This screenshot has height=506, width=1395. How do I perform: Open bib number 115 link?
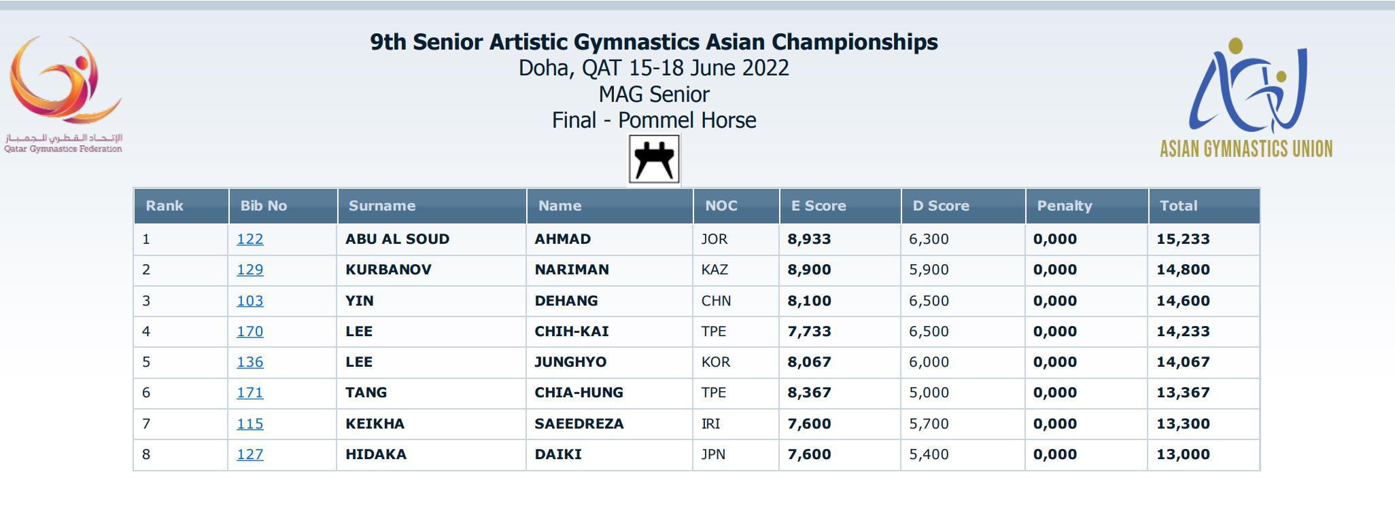(249, 424)
